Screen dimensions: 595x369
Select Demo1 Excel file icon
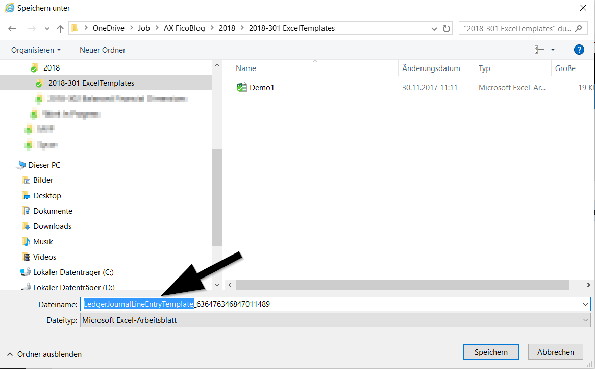(241, 88)
